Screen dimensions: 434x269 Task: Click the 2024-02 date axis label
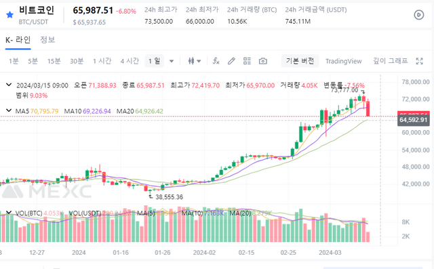pyautogui.click(x=204, y=253)
